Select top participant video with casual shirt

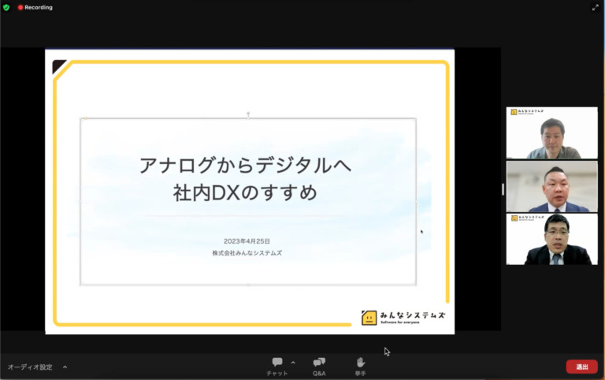(x=551, y=133)
